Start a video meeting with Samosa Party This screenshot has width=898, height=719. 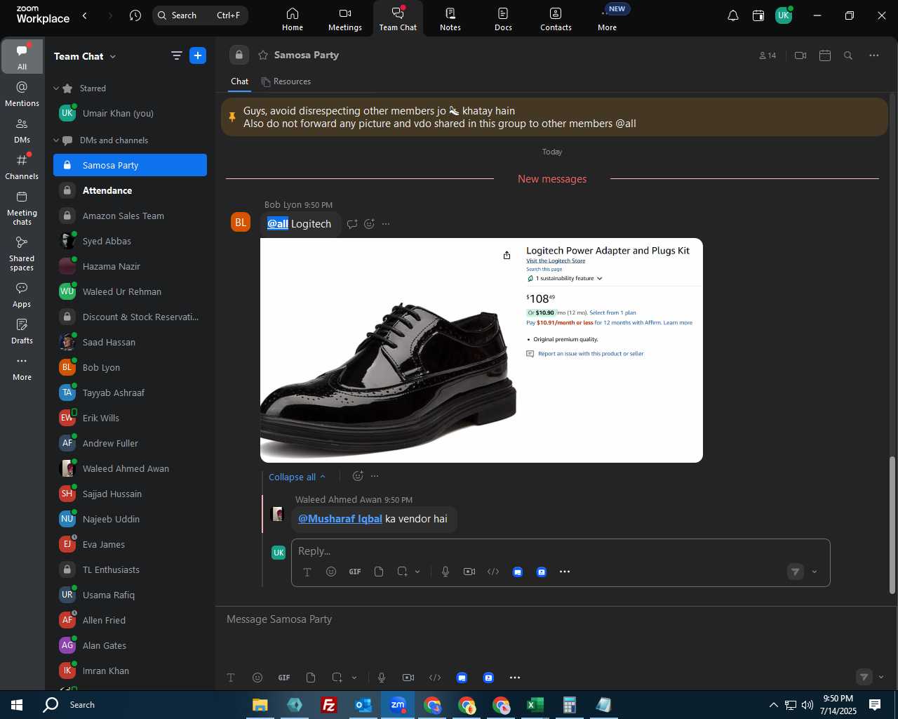[x=800, y=55]
